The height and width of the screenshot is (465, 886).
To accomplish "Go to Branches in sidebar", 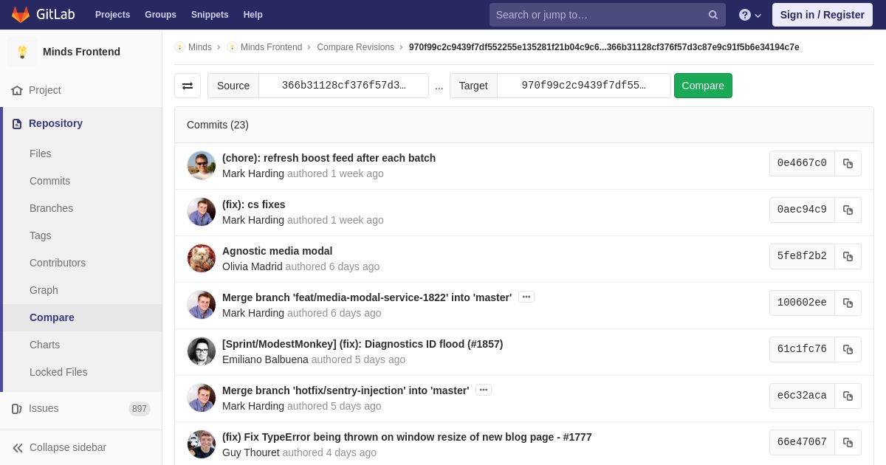I will point(51,208).
